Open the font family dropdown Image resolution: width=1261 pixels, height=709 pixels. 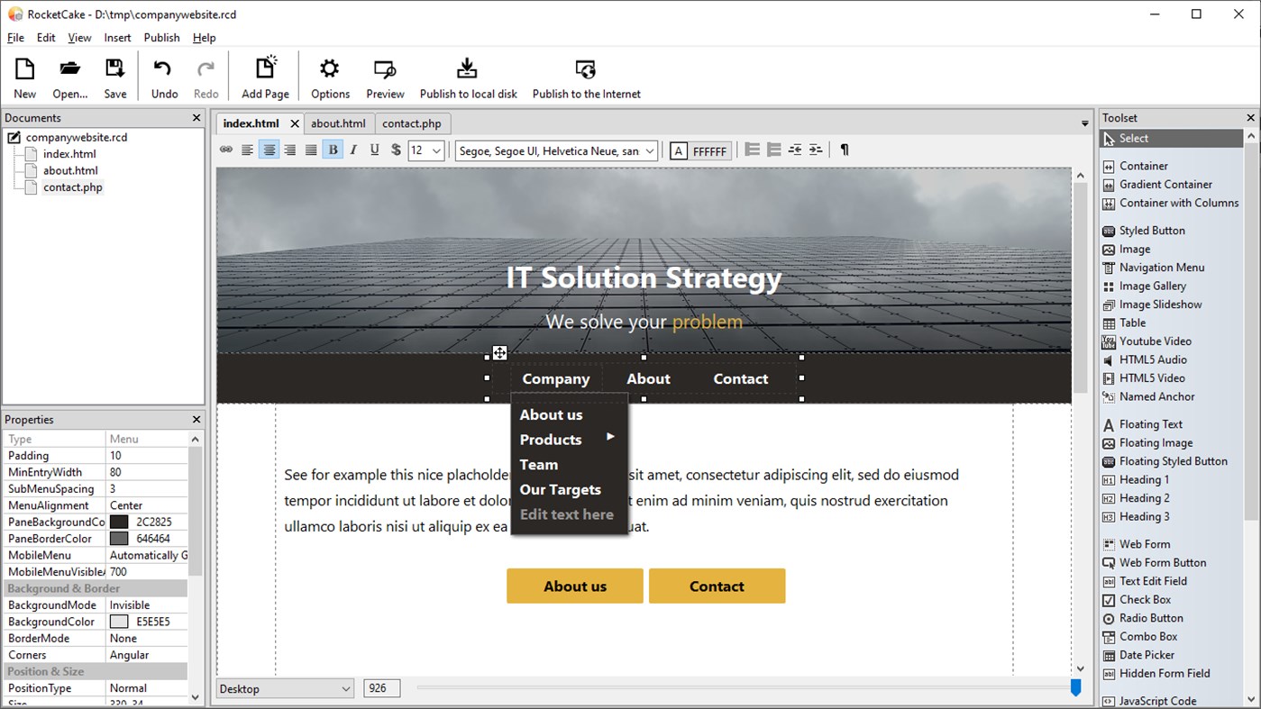[555, 150]
